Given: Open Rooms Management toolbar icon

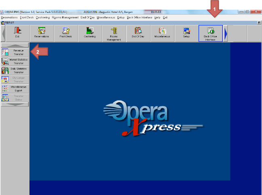Looking at the screenshot, I should [x=114, y=34].
